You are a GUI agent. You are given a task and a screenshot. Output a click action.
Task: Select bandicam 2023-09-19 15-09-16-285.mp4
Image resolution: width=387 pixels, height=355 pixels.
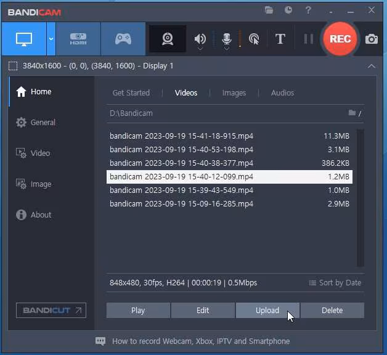tap(229, 204)
